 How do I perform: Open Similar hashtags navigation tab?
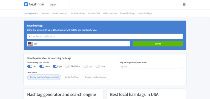point(78,13)
